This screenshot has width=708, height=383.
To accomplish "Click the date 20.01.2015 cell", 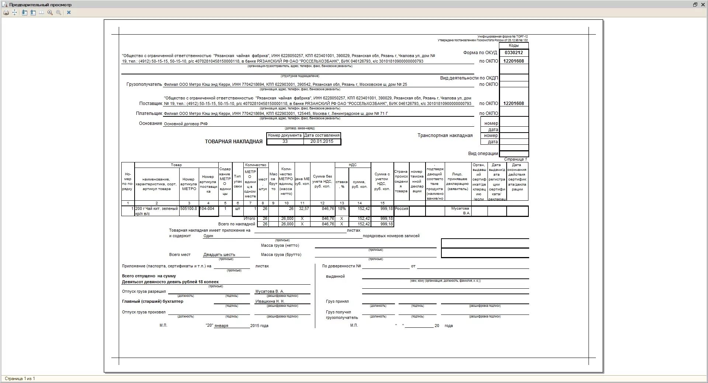I will tap(322, 141).
